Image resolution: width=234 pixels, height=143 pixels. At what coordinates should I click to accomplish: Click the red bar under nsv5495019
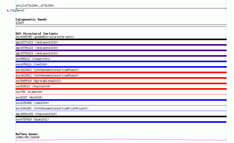click(x=121, y=83)
